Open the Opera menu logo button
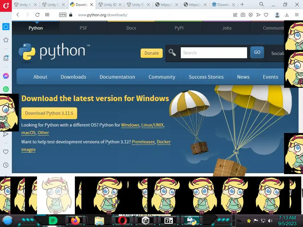The width and height of the screenshot is (303, 227). [x=6, y=6]
